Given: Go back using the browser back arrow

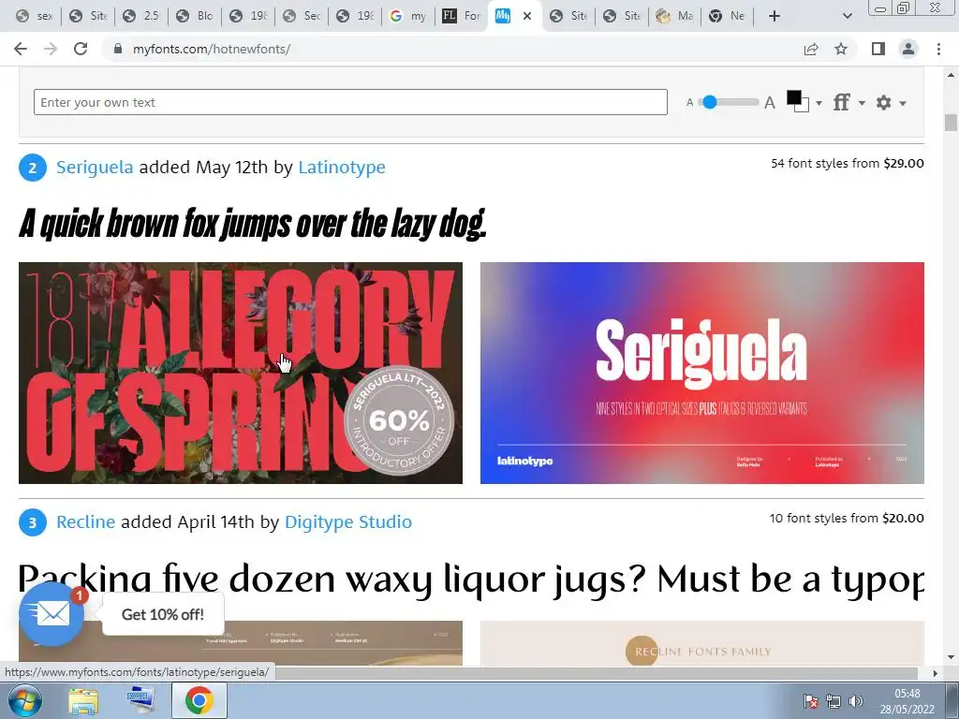Looking at the screenshot, I should pos(21,49).
